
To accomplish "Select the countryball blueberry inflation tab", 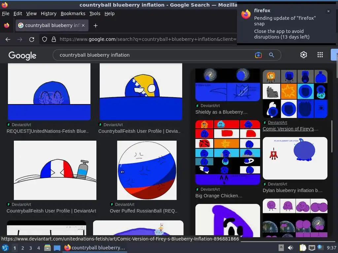I will pyautogui.click(x=52, y=25).
